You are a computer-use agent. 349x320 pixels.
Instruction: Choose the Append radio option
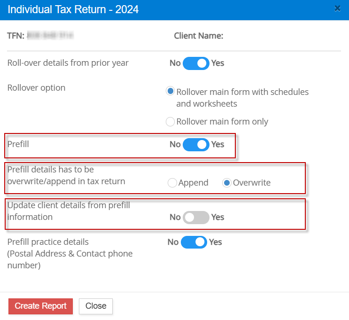pyautogui.click(x=172, y=183)
